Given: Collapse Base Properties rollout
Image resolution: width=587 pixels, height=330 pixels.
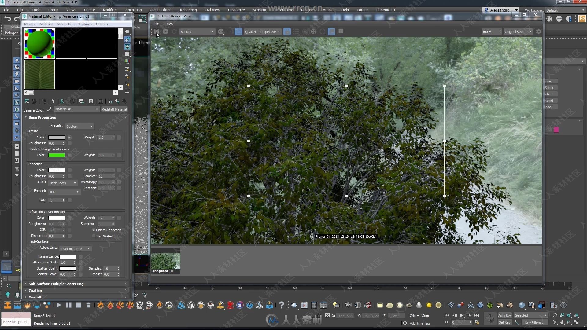Looking at the screenshot, I should [42, 117].
